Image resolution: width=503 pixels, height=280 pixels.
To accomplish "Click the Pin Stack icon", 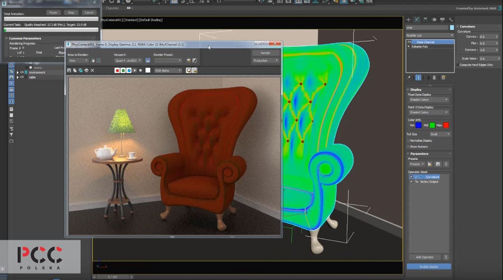I will click(x=409, y=77).
